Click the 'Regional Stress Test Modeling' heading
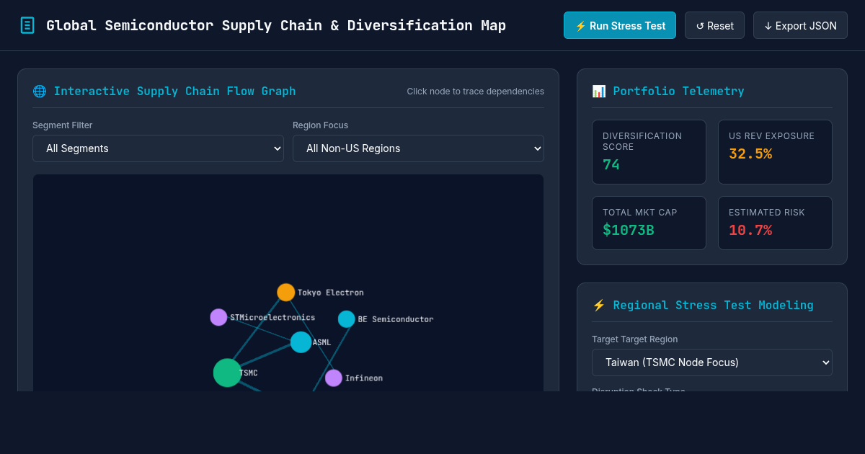This screenshot has width=865, height=454. point(714,306)
